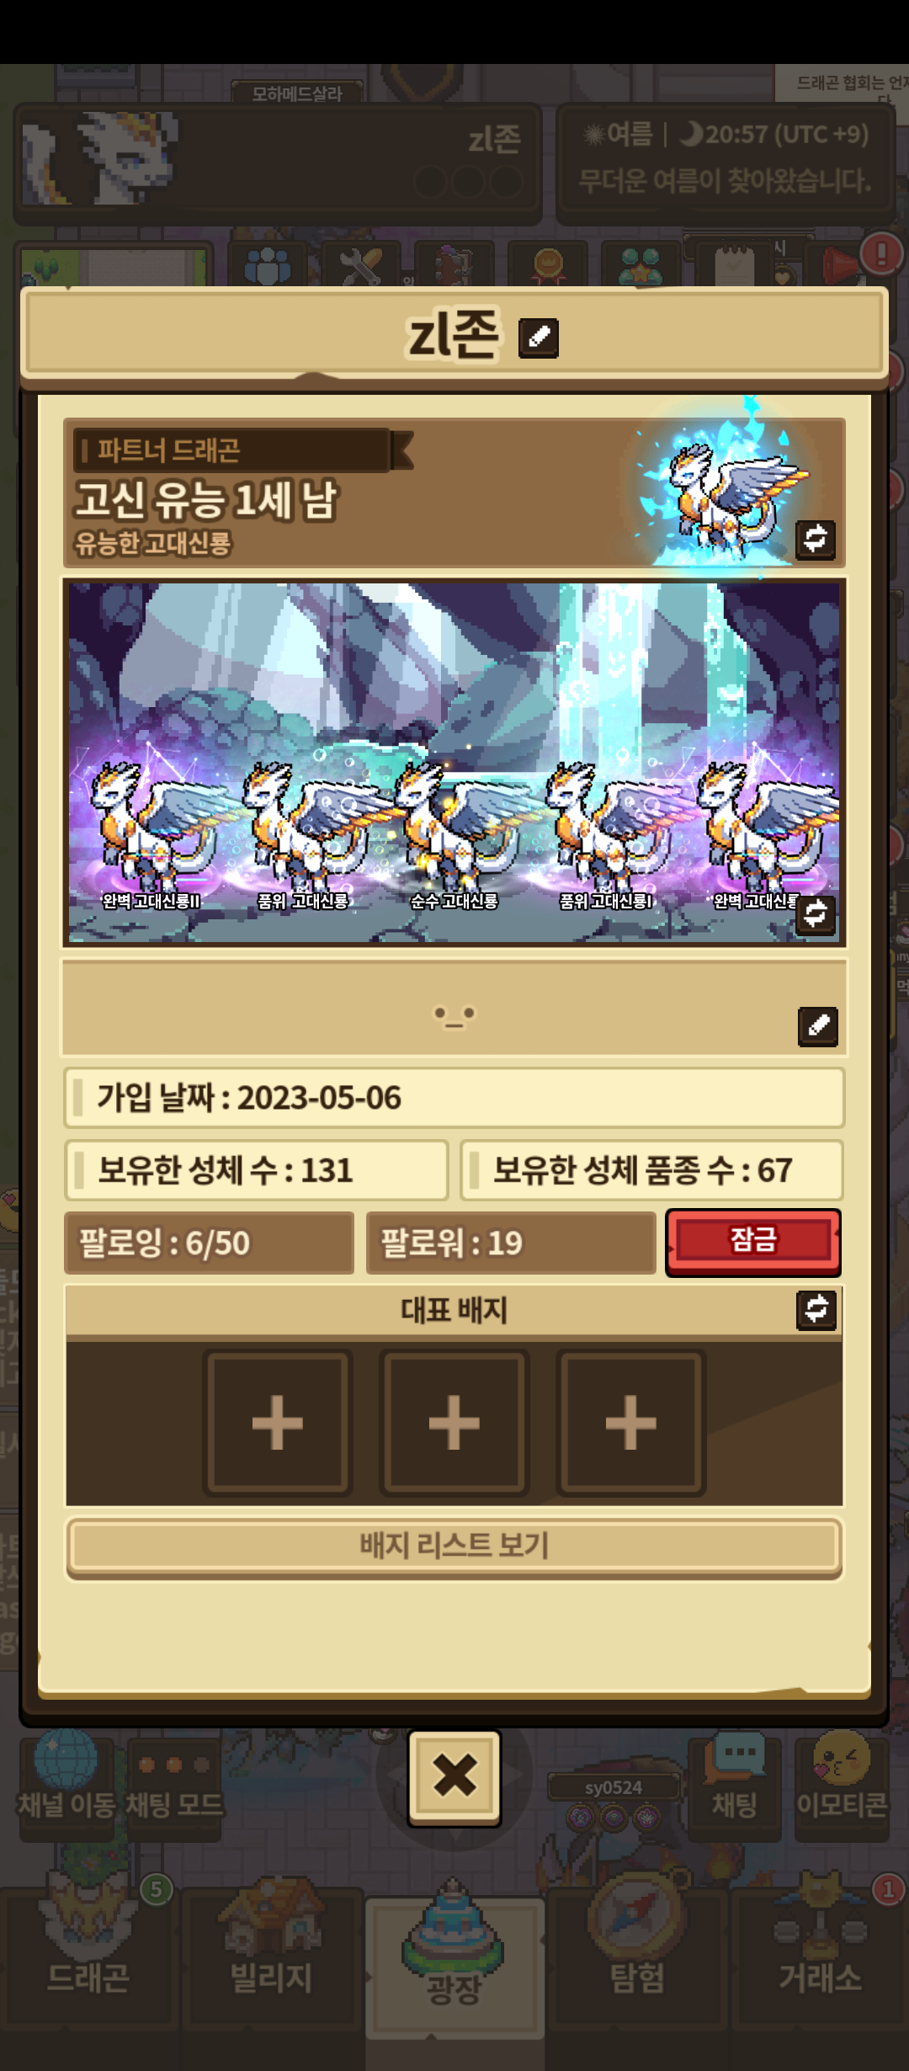Image resolution: width=909 pixels, height=2071 pixels.
Task: Change displayed dragons in the cave banner
Action: coord(816,915)
